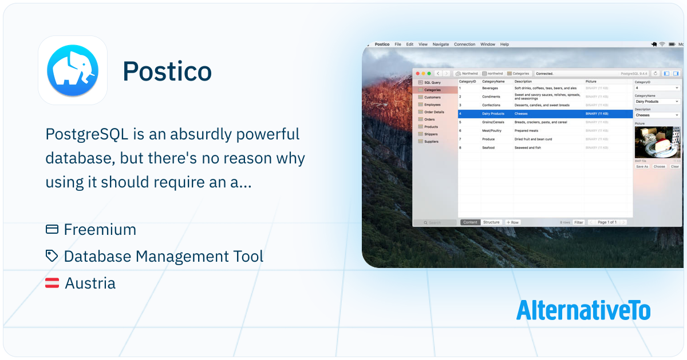Viewport: 687px width, 360px height.
Task: Click the AlternativeTo logo link
Action: click(x=583, y=310)
